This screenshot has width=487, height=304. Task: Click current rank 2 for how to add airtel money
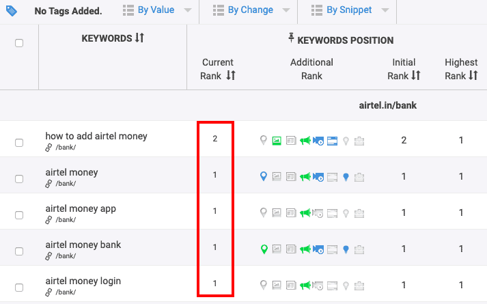coord(215,139)
